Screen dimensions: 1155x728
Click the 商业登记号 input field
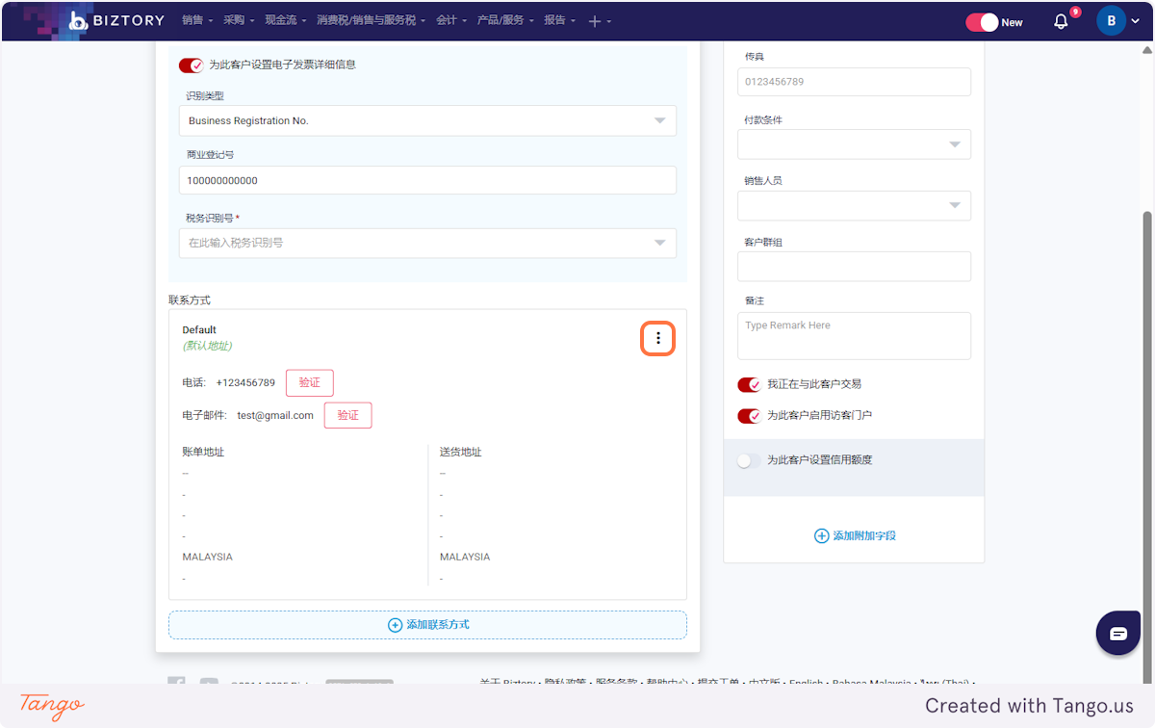click(x=427, y=180)
